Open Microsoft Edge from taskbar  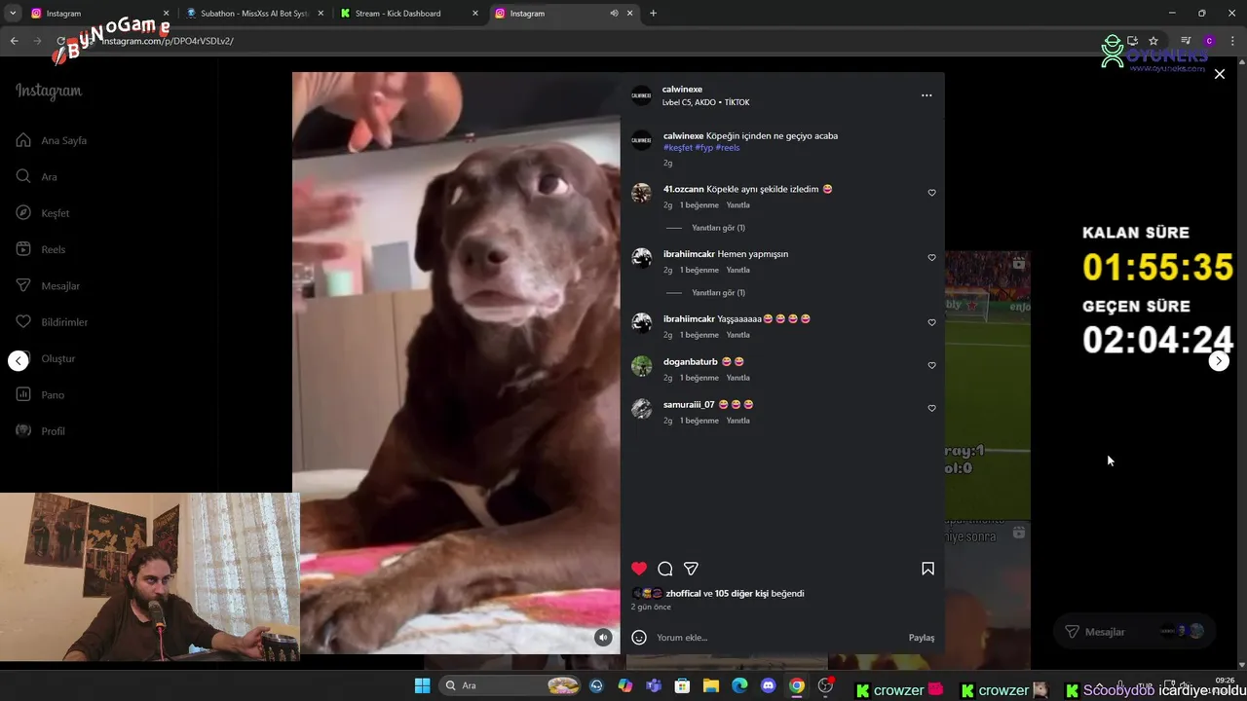point(739,685)
